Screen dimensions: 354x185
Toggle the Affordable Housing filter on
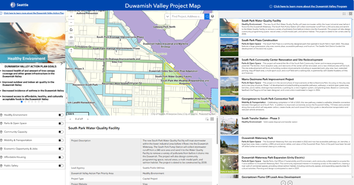[61, 157]
